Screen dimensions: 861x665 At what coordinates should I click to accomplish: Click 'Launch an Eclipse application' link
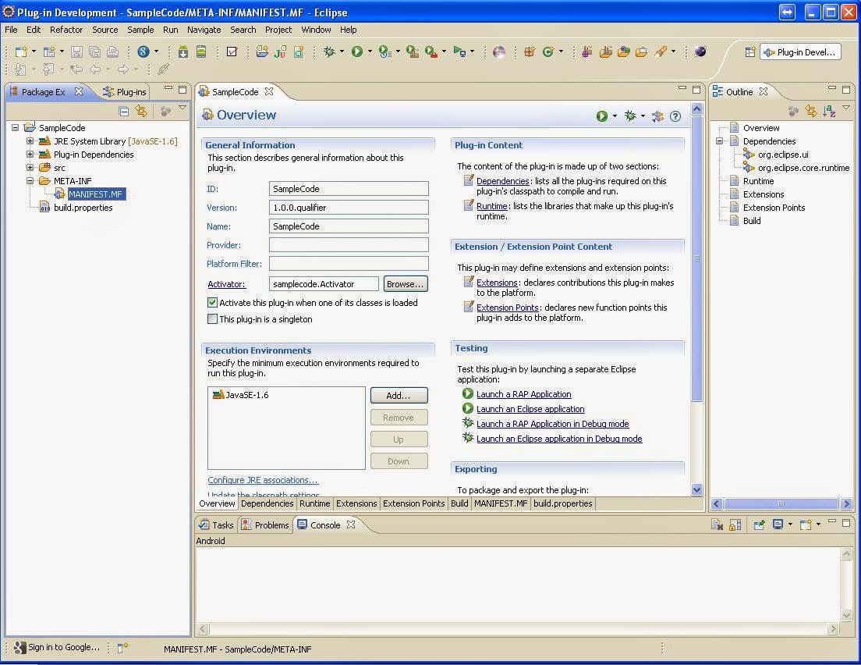pyautogui.click(x=530, y=409)
